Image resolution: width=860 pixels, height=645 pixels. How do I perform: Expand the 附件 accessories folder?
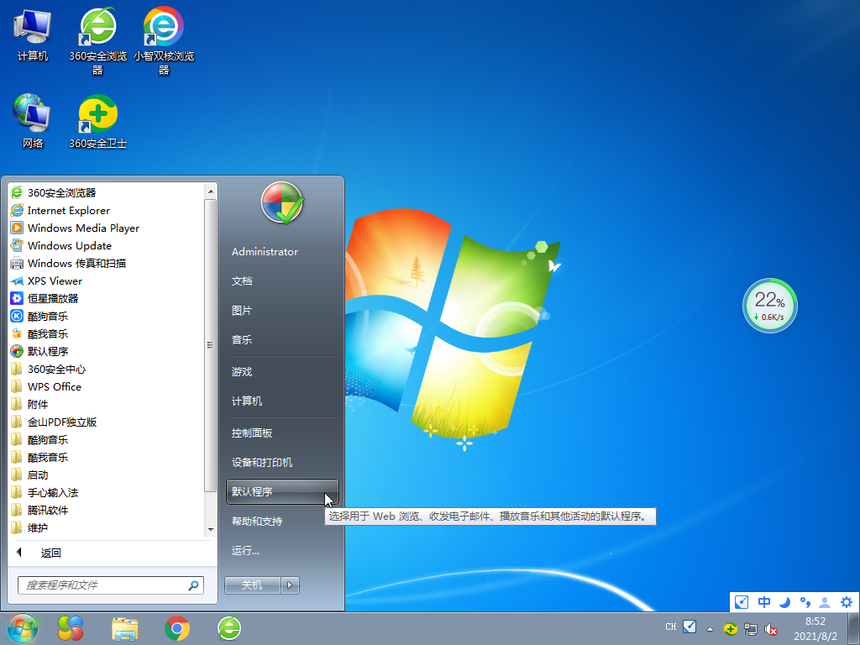click(38, 404)
